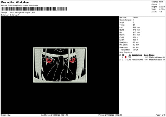The image size is (166, 117).
Task: Click the barcode at the top
Action: point(34,9)
